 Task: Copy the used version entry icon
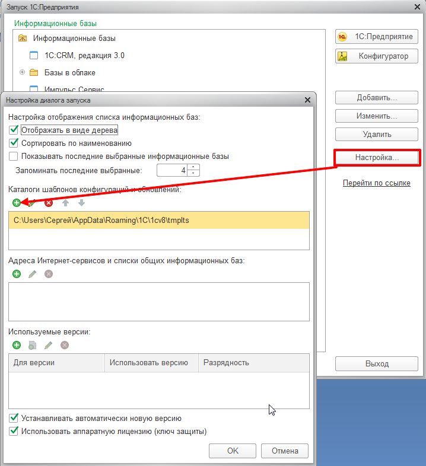tap(33, 345)
